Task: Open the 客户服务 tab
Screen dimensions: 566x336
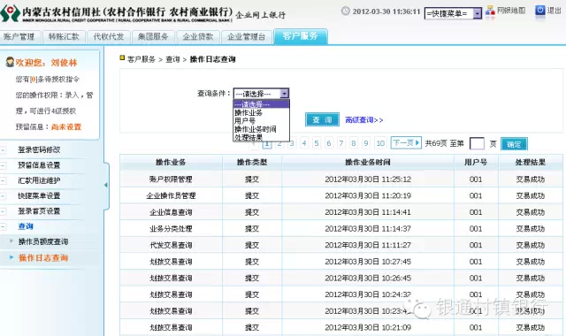Action: 301,36
